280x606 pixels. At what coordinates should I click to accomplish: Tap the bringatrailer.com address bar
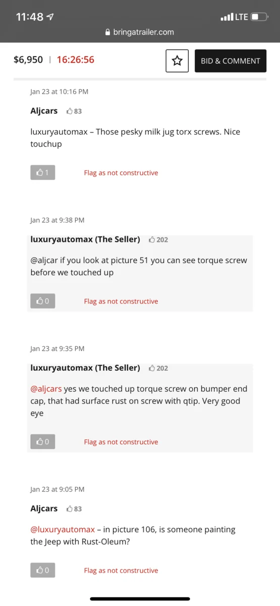click(140, 32)
